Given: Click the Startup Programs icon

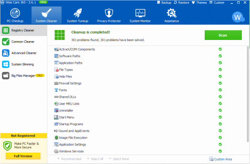Looking at the screenshot, I should coord(56,124).
